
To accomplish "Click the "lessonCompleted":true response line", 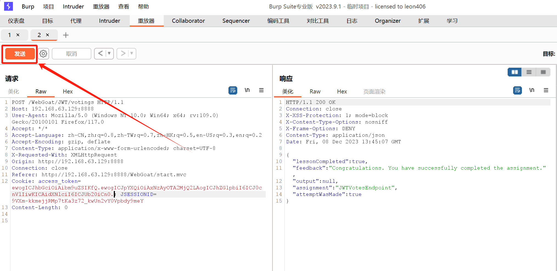I will tap(330, 161).
